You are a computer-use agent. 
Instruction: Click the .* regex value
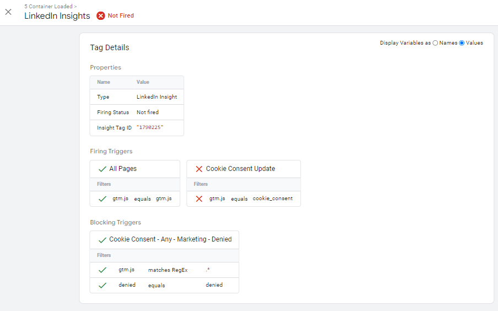click(x=208, y=269)
